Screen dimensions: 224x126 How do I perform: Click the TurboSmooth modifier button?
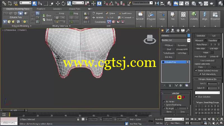[169, 53]
